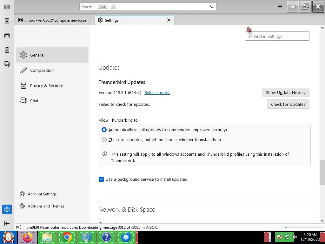The height and width of the screenshot is (244, 325).
Task: Click Show Update History button
Action: click(x=285, y=92)
